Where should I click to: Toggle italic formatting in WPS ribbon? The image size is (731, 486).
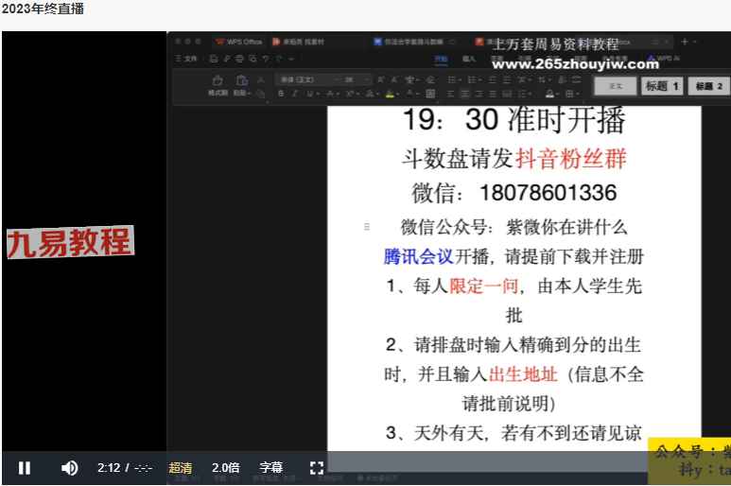(x=295, y=94)
